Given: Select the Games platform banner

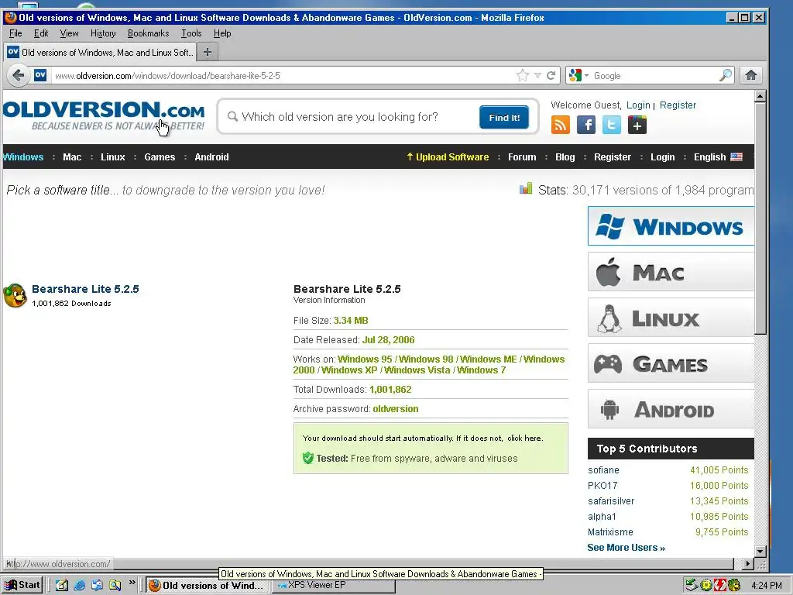Looking at the screenshot, I should 671,363.
